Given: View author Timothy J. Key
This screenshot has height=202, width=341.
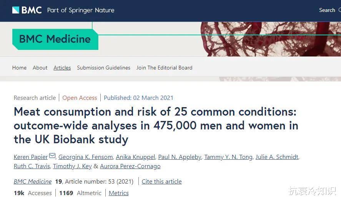Looking at the screenshot, I should click(72, 166).
